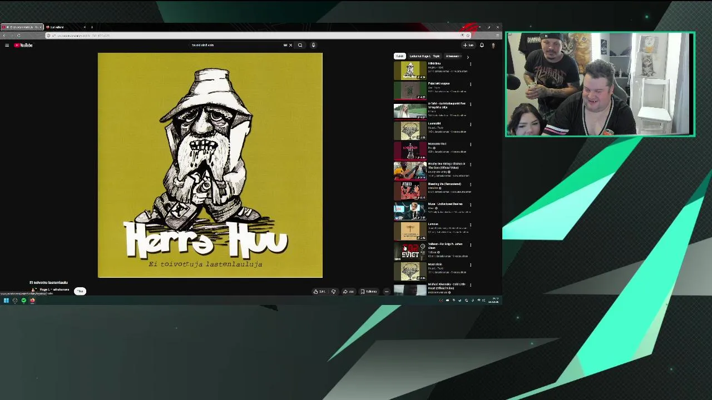Show more filter chips with right arrow
Screen dimensions: 712x400
(467, 57)
